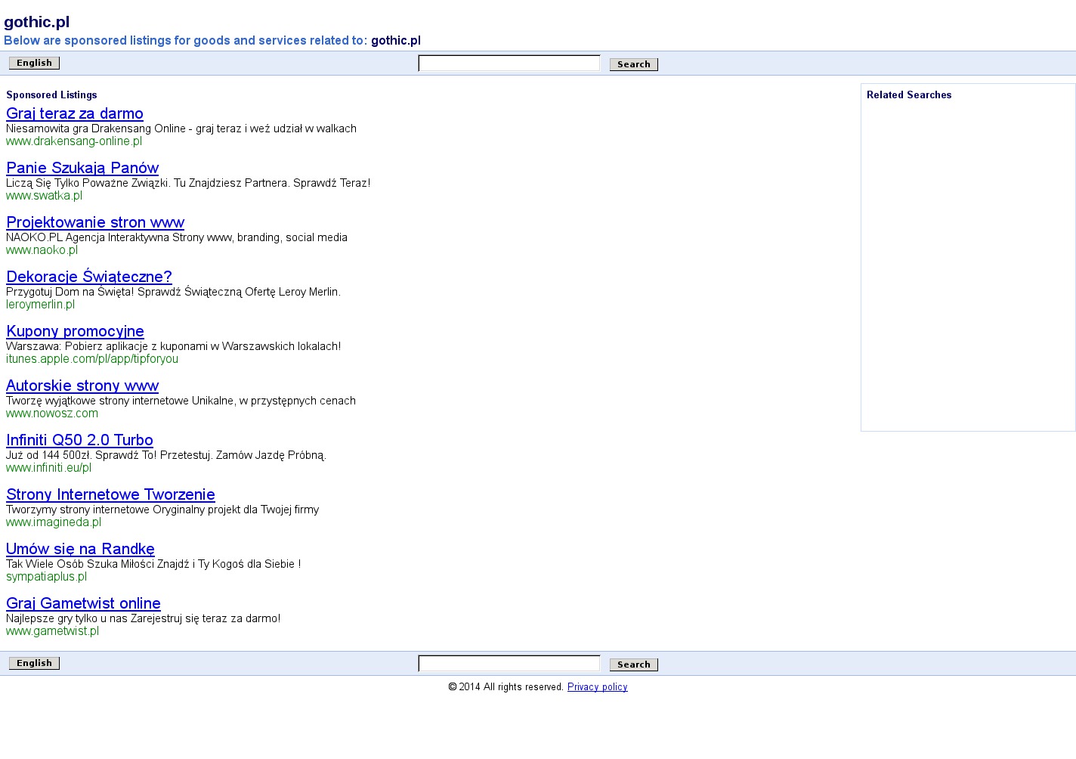This screenshot has width=1076, height=759.
Task: Visit the 'Dekoracje Świąteczne?' listing
Action: (89, 277)
